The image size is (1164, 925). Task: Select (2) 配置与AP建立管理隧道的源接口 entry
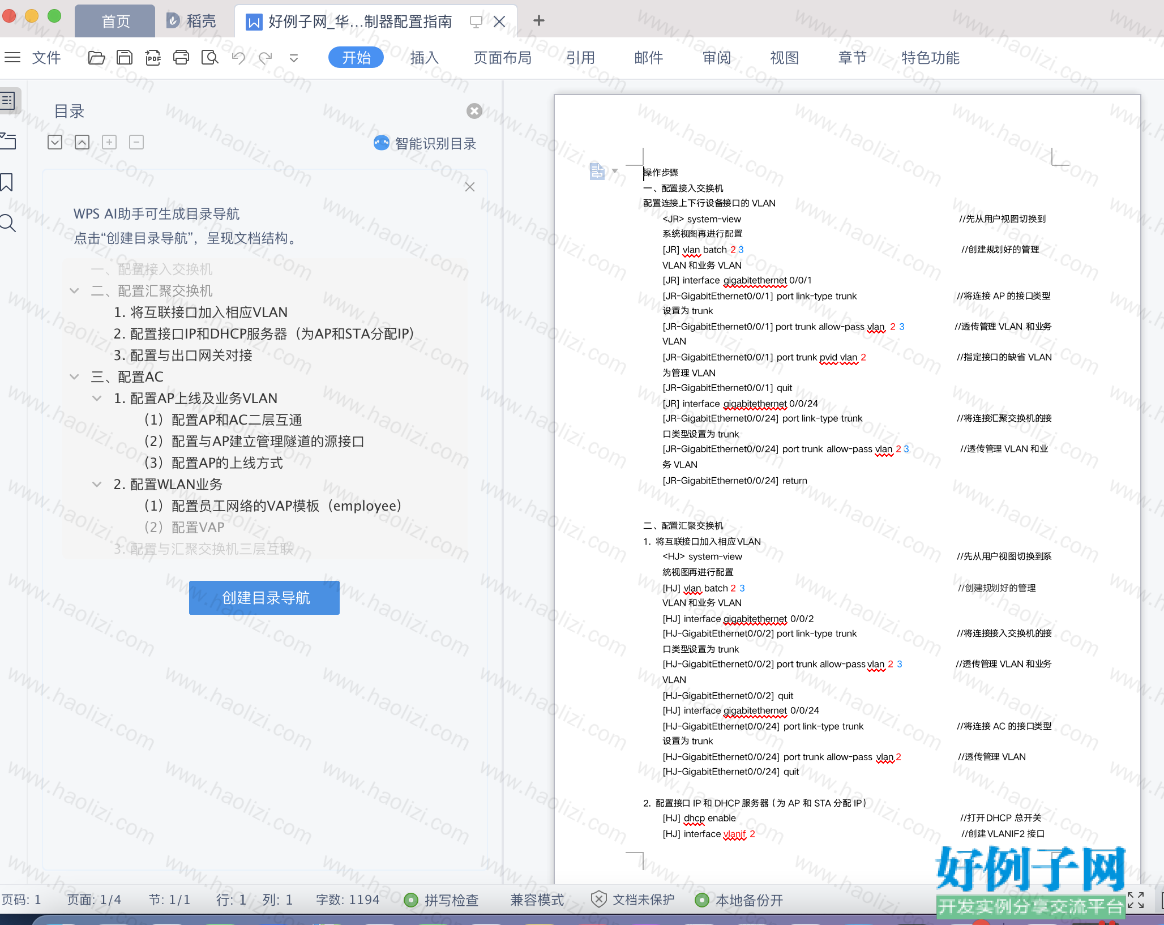(254, 442)
